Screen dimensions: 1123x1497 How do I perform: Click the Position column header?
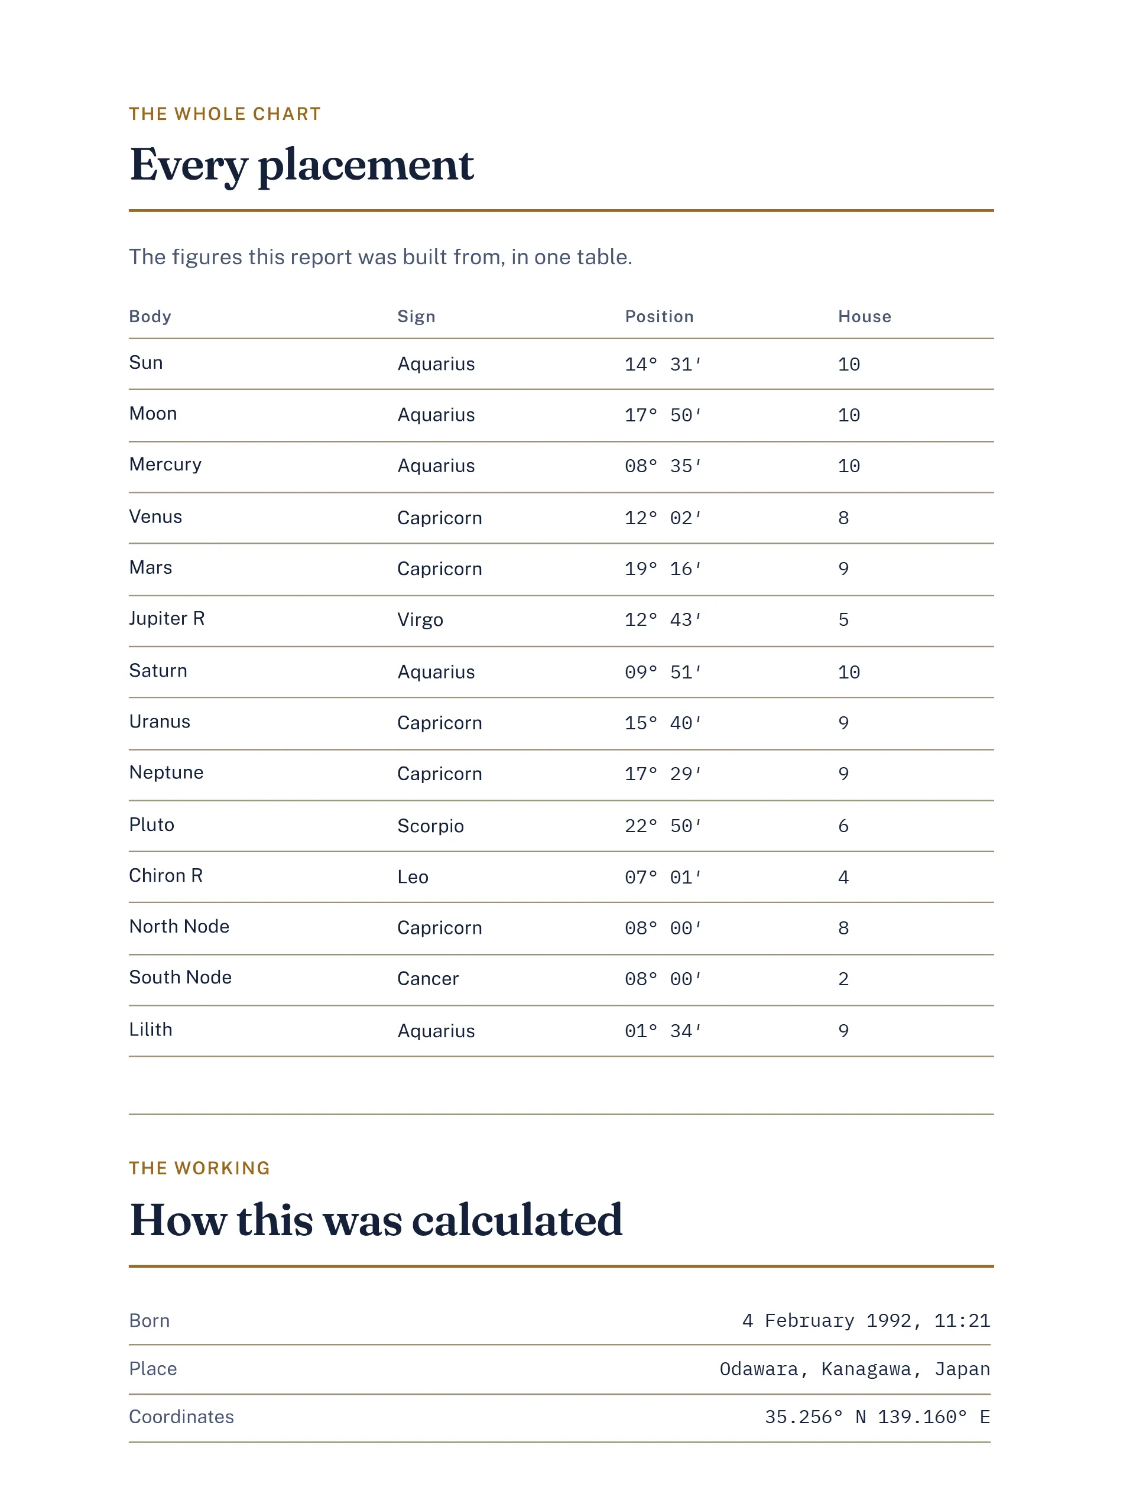(x=658, y=316)
